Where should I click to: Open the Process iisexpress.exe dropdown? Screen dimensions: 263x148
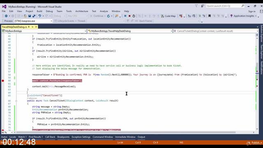[x=51, y=21]
